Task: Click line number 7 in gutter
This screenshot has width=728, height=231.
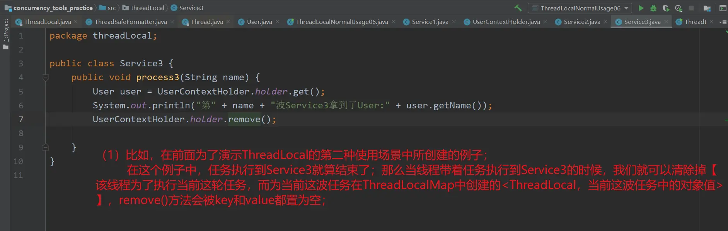Action: [x=21, y=120]
